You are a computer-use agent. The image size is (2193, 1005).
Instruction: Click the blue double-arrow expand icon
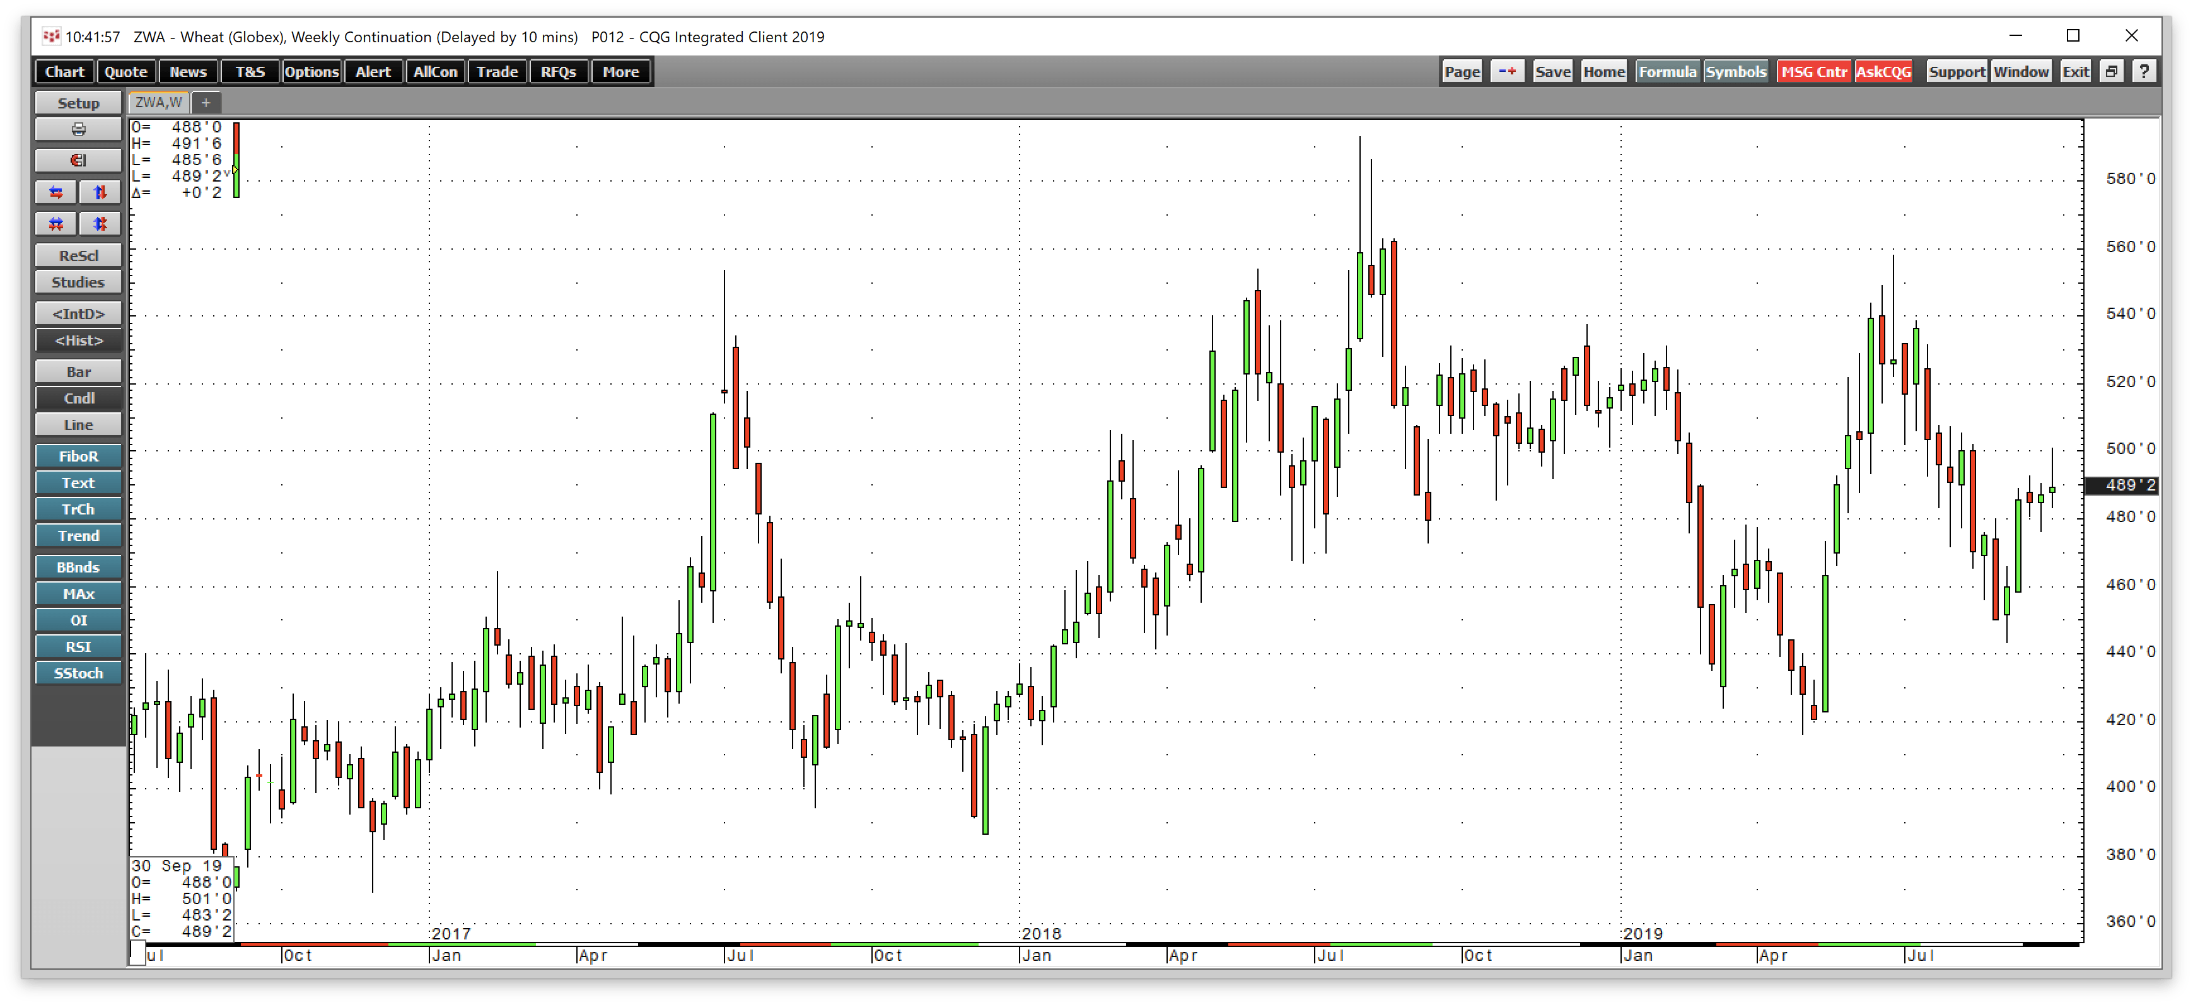point(100,224)
